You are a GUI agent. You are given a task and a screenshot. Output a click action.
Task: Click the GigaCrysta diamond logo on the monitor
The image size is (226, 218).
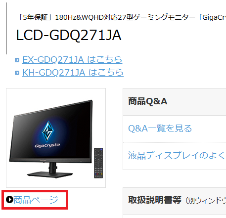(47, 131)
